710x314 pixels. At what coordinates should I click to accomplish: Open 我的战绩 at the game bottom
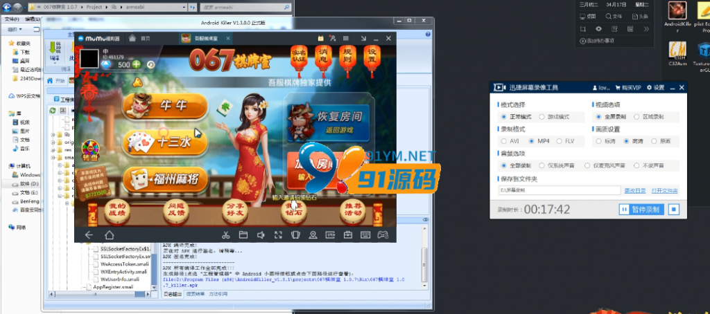117,212
